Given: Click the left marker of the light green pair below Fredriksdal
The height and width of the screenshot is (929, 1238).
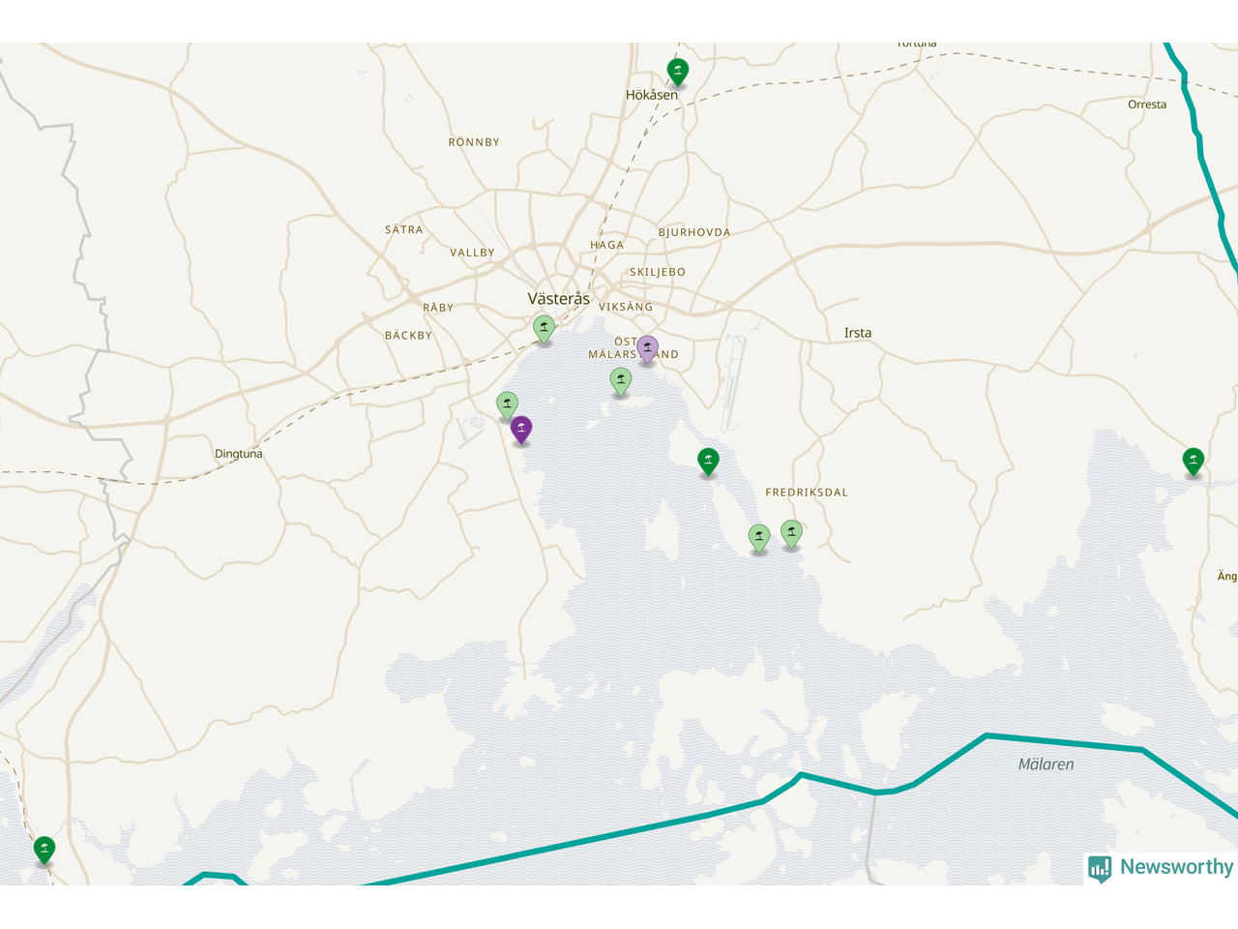Looking at the screenshot, I should tap(759, 537).
